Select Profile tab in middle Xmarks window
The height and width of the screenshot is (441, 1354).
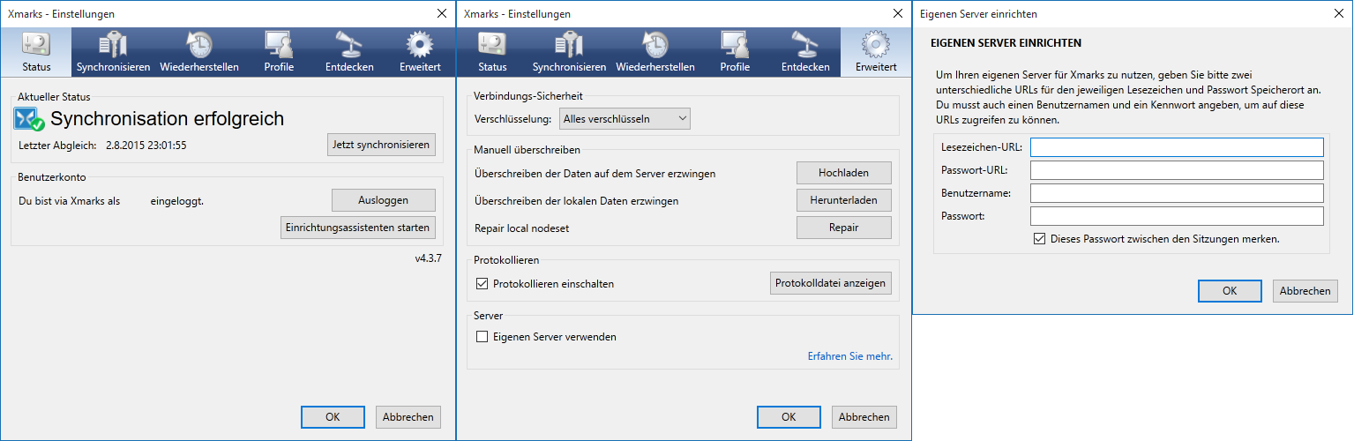[735, 52]
